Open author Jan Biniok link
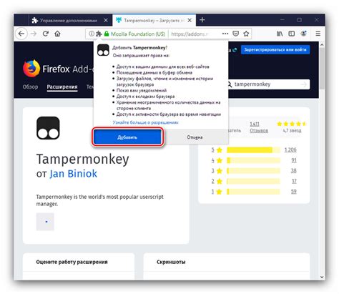Screen dimensions: 339x294 (x=73, y=174)
